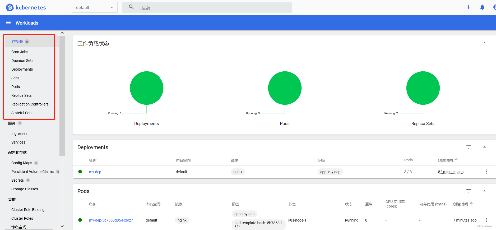Click the Workloads page title
Screen dimensions: 496x230
pyautogui.click(x=27, y=23)
